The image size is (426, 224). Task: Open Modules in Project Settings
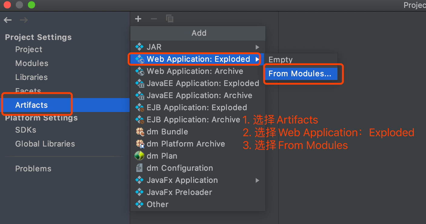click(32, 63)
